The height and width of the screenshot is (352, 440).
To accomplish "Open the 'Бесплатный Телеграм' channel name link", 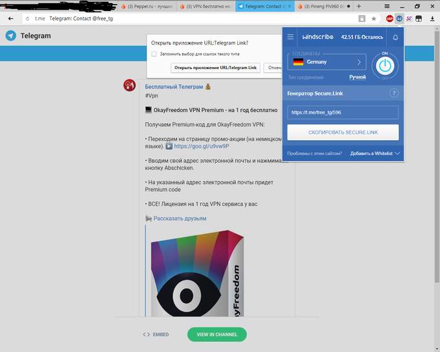I will 174,87.
